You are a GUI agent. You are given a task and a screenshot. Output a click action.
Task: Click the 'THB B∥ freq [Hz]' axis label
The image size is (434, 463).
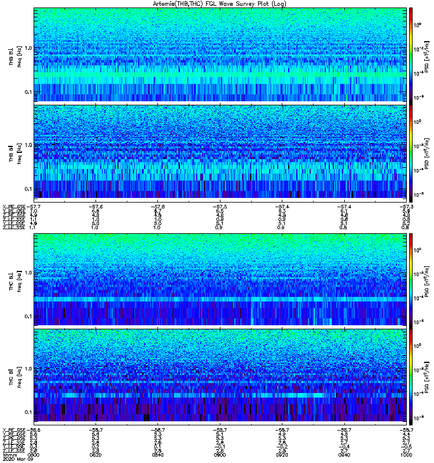pyautogui.click(x=16, y=153)
